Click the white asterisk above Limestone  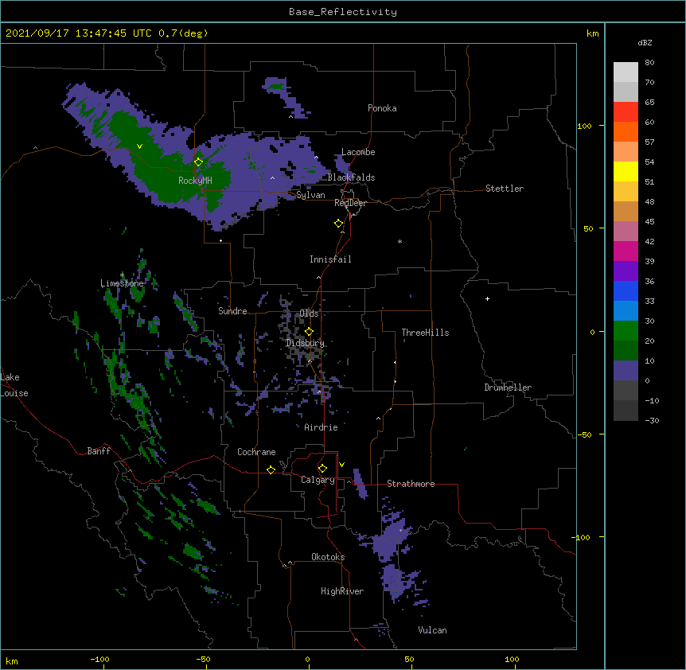(x=123, y=275)
